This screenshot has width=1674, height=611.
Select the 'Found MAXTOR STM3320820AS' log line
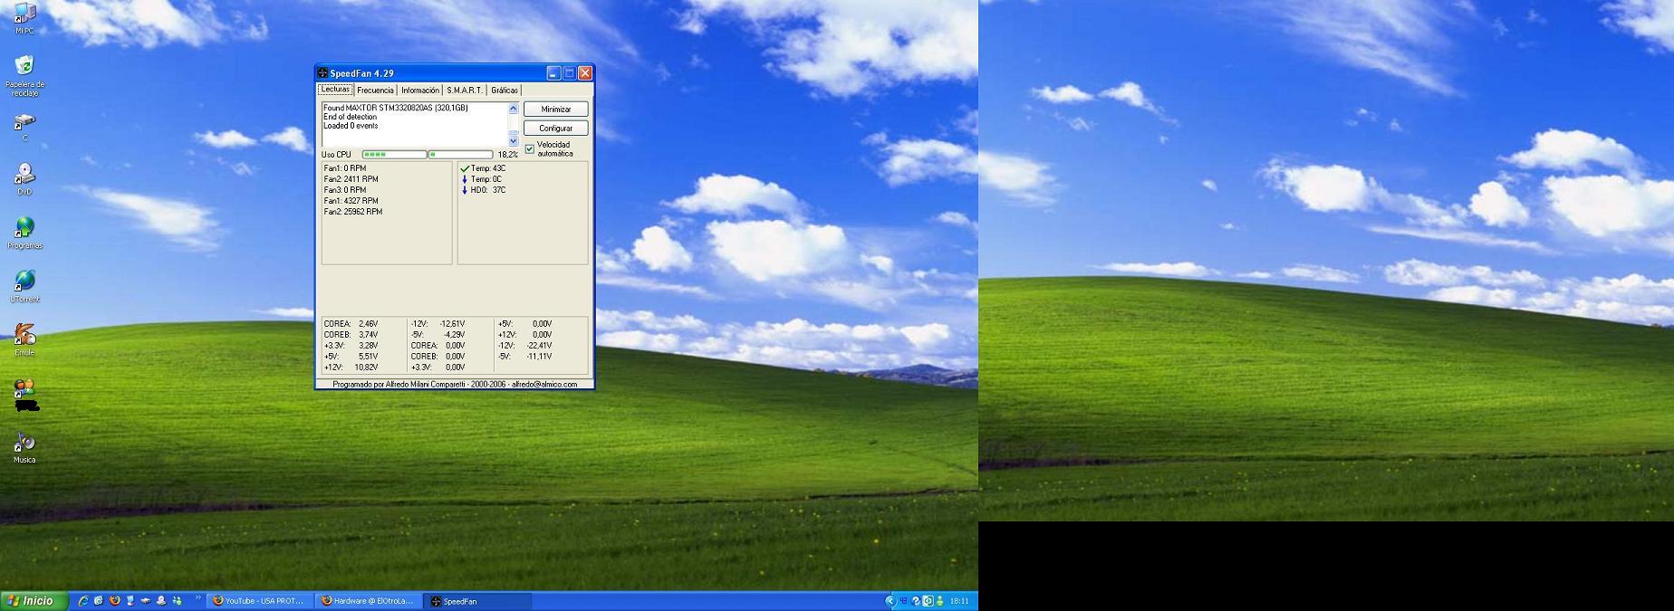(x=396, y=108)
